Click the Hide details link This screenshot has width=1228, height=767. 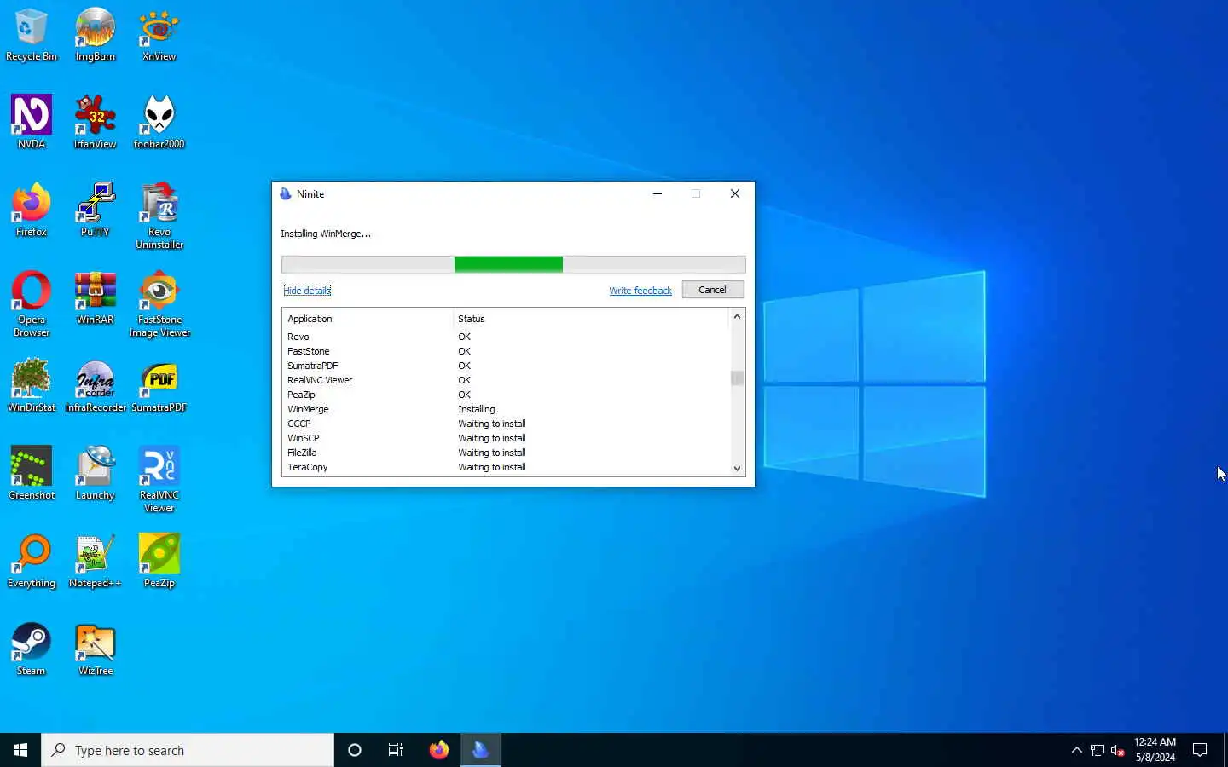click(307, 291)
